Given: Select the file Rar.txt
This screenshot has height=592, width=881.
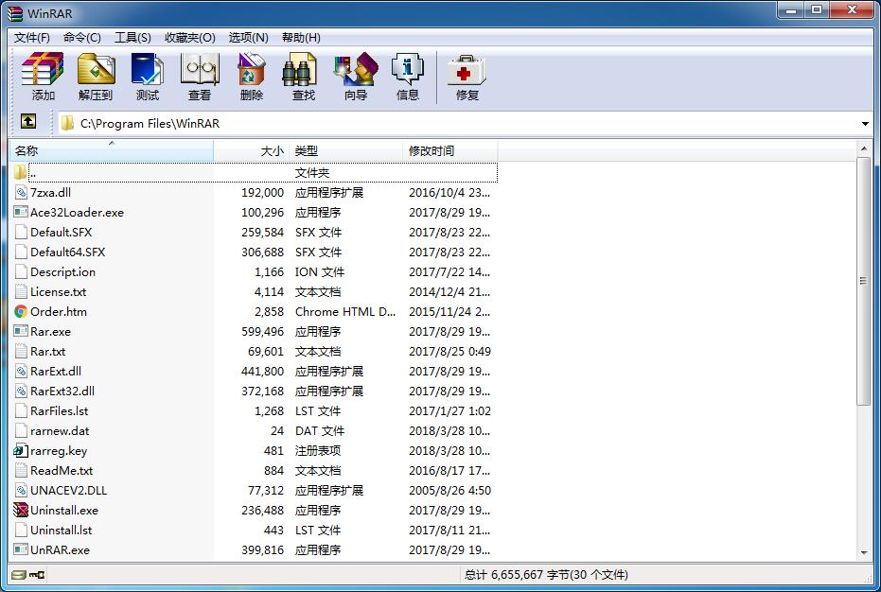Looking at the screenshot, I should point(47,352).
